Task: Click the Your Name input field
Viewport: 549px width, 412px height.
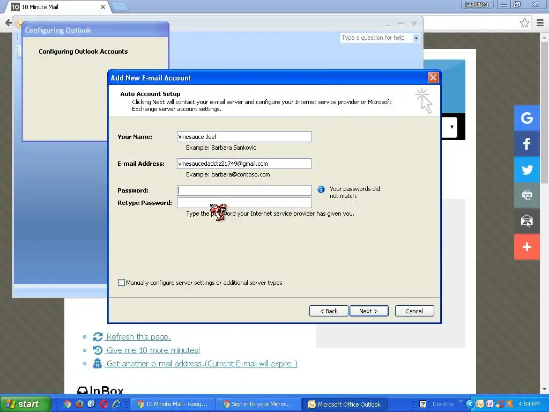Action: pos(244,137)
